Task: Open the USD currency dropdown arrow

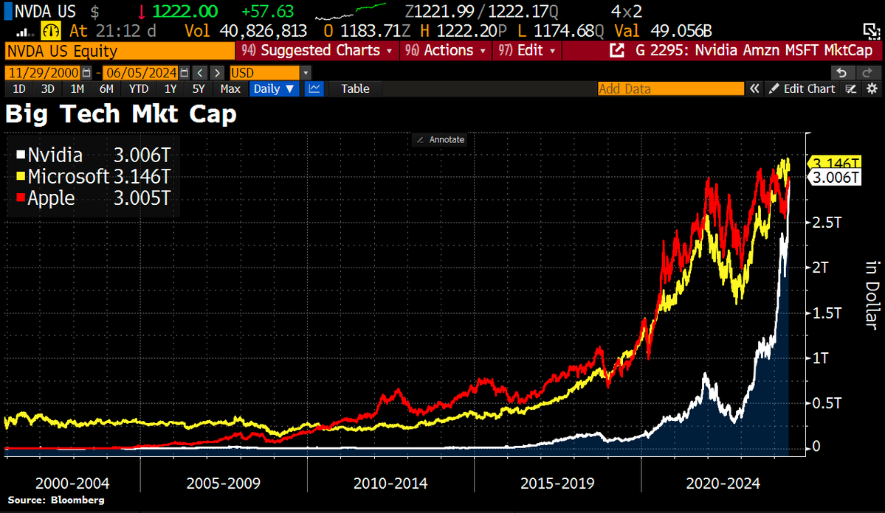Action: pyautogui.click(x=306, y=73)
